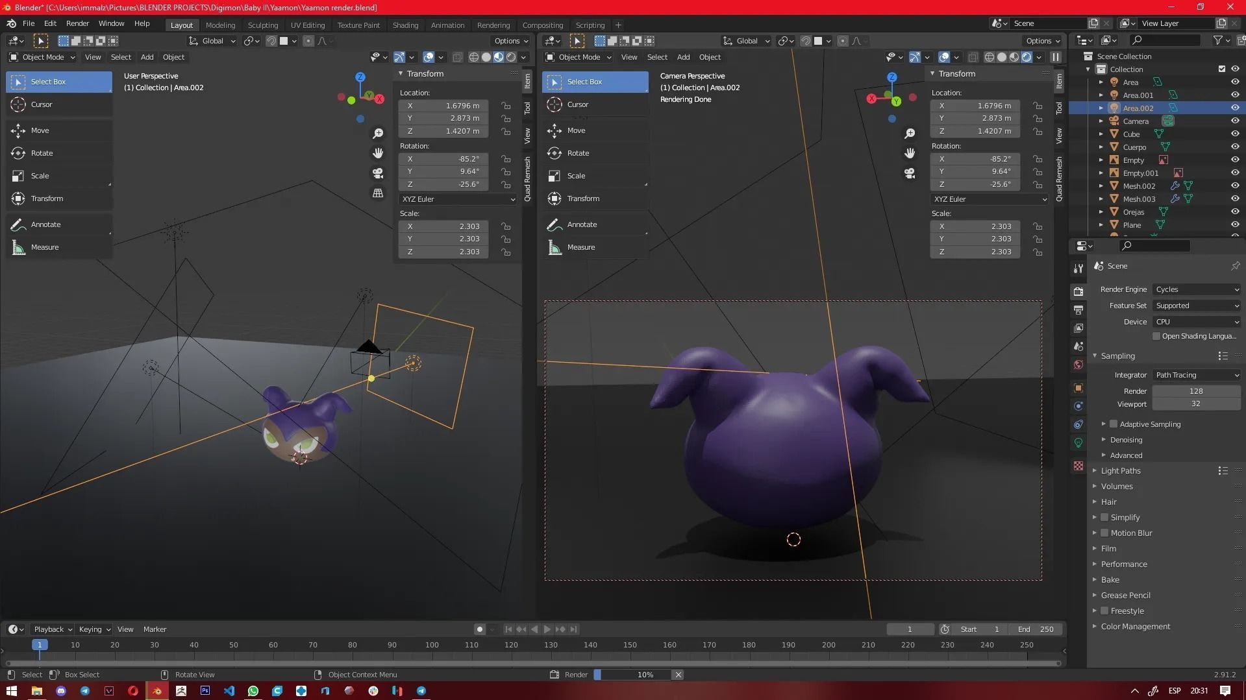The height and width of the screenshot is (700, 1246).
Task: Expand the Denoising subpanel
Action: pos(1126,440)
